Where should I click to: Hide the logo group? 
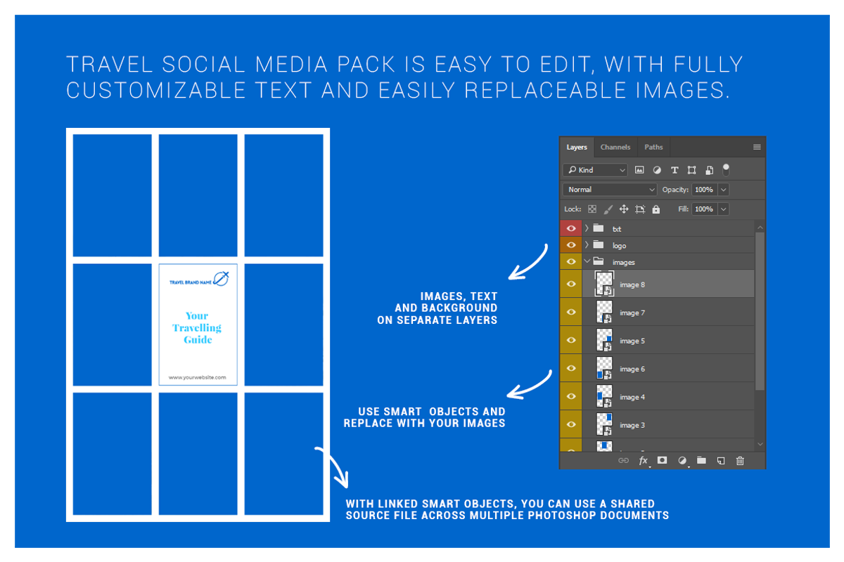(570, 245)
